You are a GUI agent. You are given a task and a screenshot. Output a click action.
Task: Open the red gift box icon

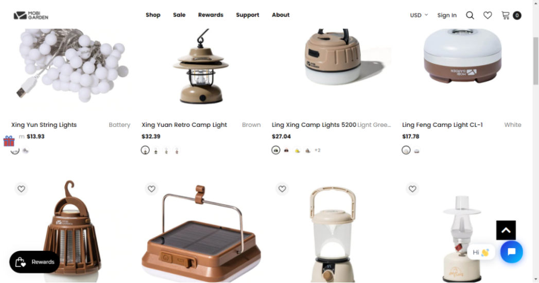9,141
